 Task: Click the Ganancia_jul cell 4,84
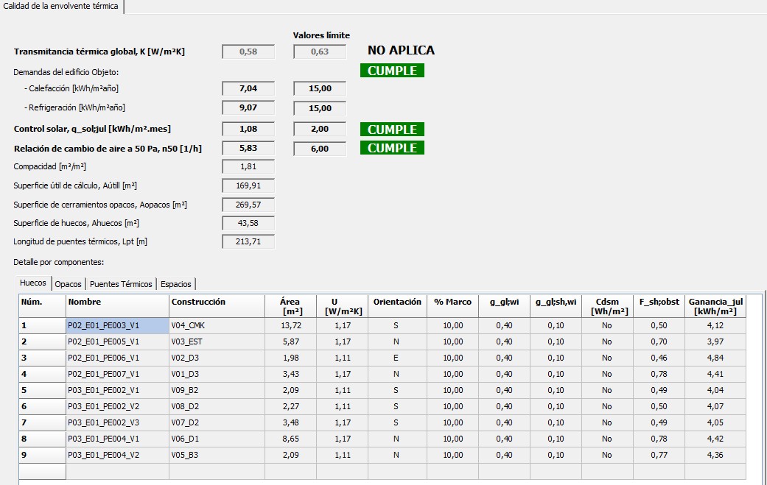click(715, 358)
